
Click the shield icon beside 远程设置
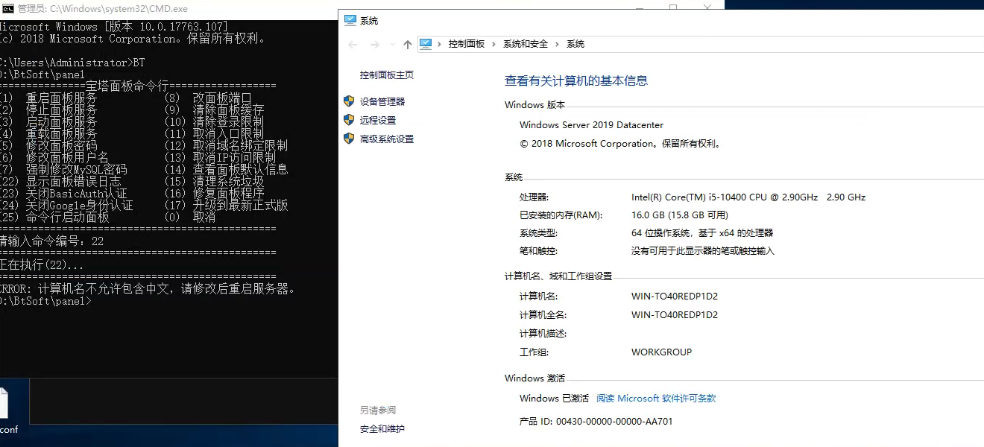(x=349, y=120)
